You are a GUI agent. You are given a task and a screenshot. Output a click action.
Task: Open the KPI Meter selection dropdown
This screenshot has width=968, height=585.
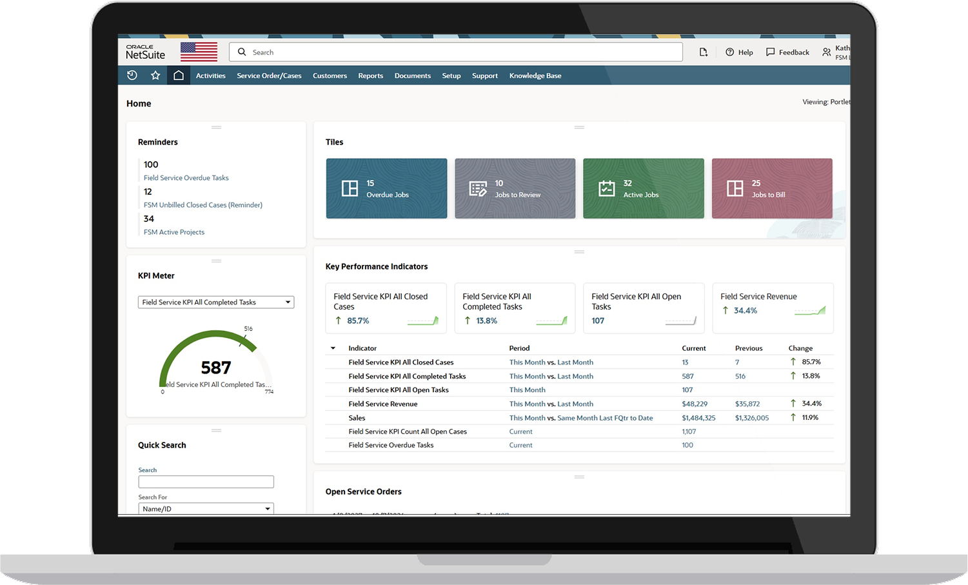tap(287, 302)
